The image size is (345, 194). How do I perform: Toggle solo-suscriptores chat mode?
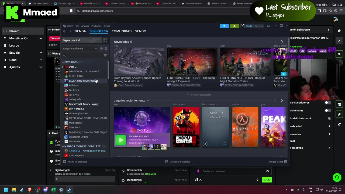pos(327,103)
